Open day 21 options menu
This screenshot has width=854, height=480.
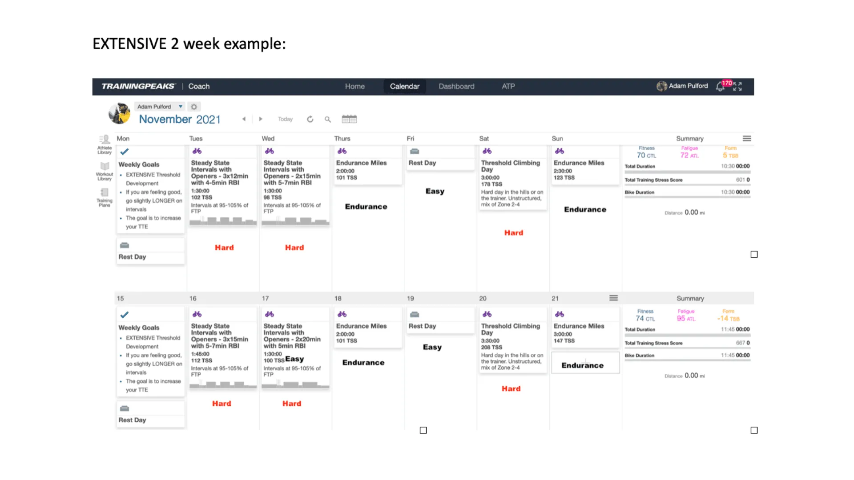[x=613, y=298]
